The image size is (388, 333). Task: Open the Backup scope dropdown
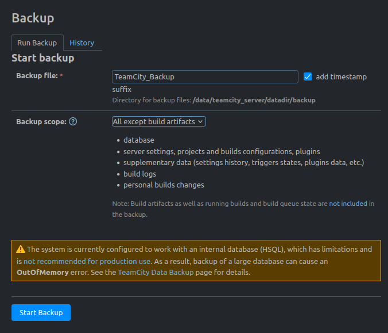point(158,121)
